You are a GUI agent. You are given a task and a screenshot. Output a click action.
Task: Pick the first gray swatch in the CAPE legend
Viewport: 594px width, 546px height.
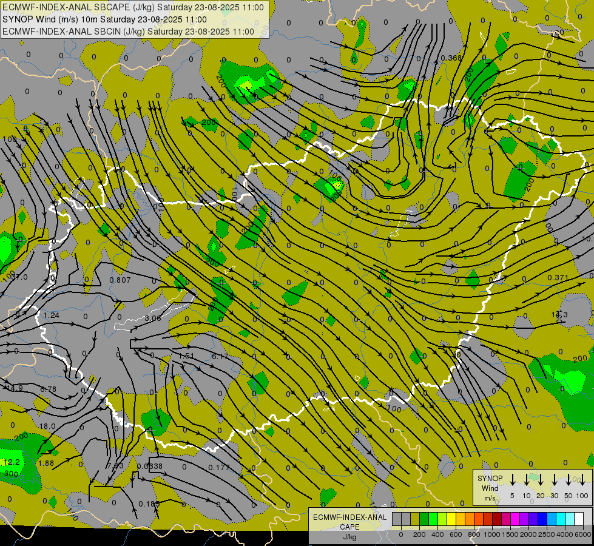pos(397,519)
